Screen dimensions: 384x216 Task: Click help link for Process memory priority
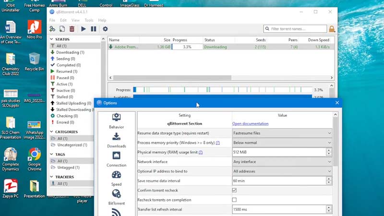click(x=218, y=143)
